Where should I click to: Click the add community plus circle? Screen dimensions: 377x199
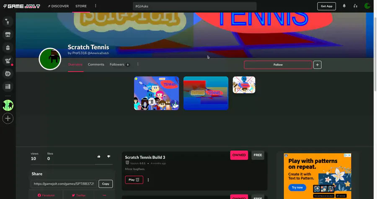coord(8,118)
